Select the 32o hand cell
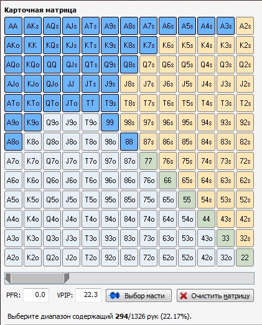The height and width of the screenshot is (325, 262). (225, 258)
